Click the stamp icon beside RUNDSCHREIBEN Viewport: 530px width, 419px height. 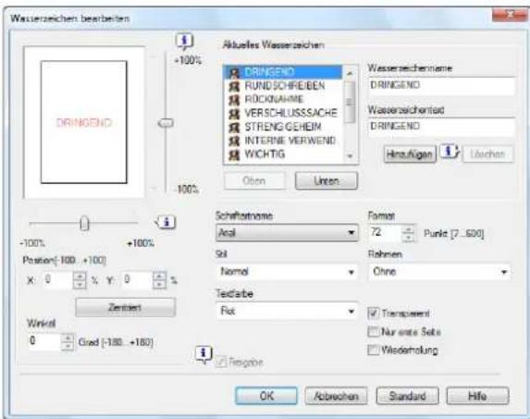point(234,86)
